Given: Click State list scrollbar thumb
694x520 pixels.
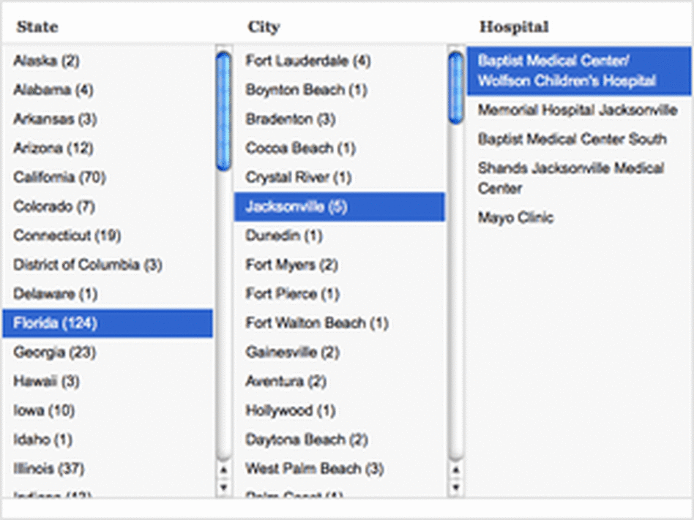Looking at the screenshot, I should 223,111.
